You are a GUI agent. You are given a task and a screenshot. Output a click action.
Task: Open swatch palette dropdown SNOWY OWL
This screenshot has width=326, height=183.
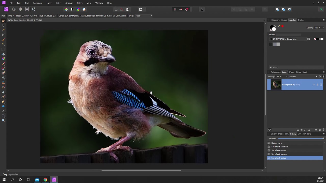[288, 39]
